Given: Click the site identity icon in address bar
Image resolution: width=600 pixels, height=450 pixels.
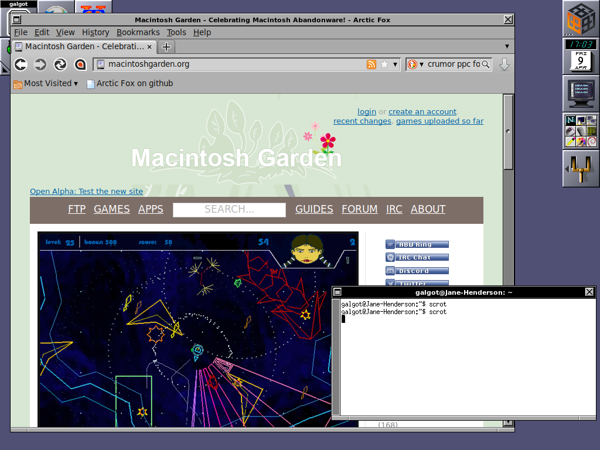Looking at the screenshot, I should click(x=100, y=64).
